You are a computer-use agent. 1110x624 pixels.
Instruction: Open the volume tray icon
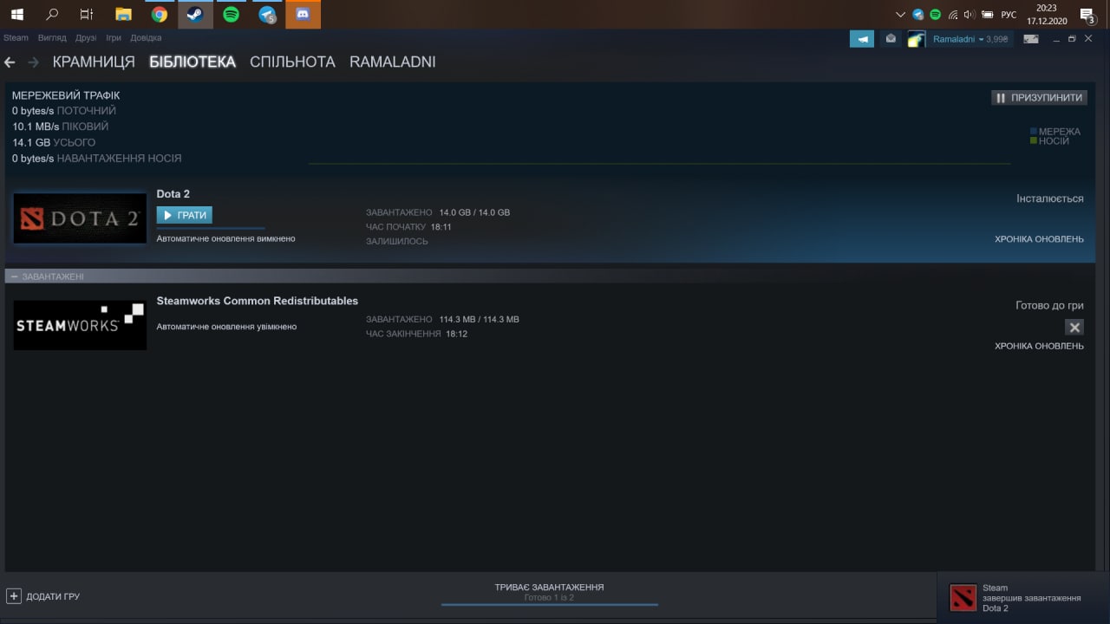pos(970,15)
